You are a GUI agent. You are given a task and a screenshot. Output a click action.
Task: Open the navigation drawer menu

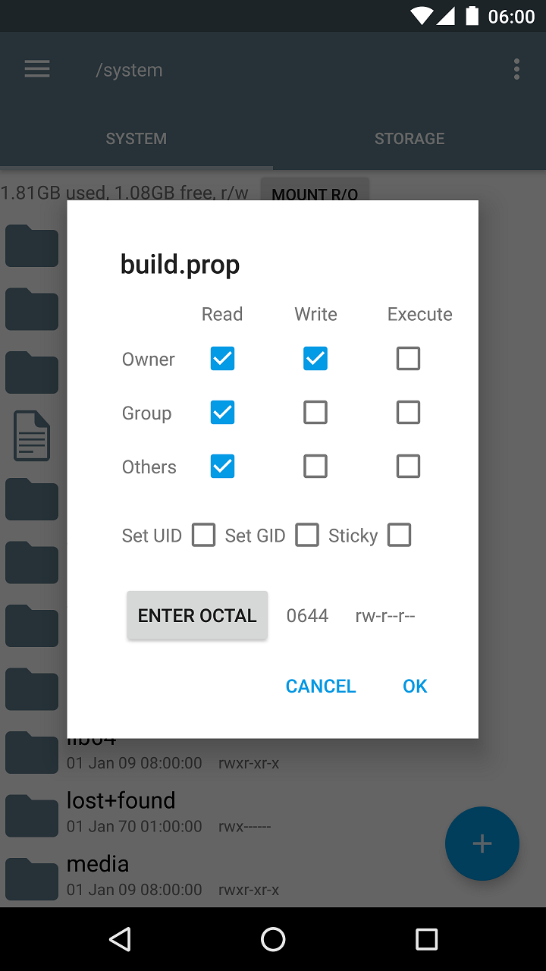pos(36,69)
